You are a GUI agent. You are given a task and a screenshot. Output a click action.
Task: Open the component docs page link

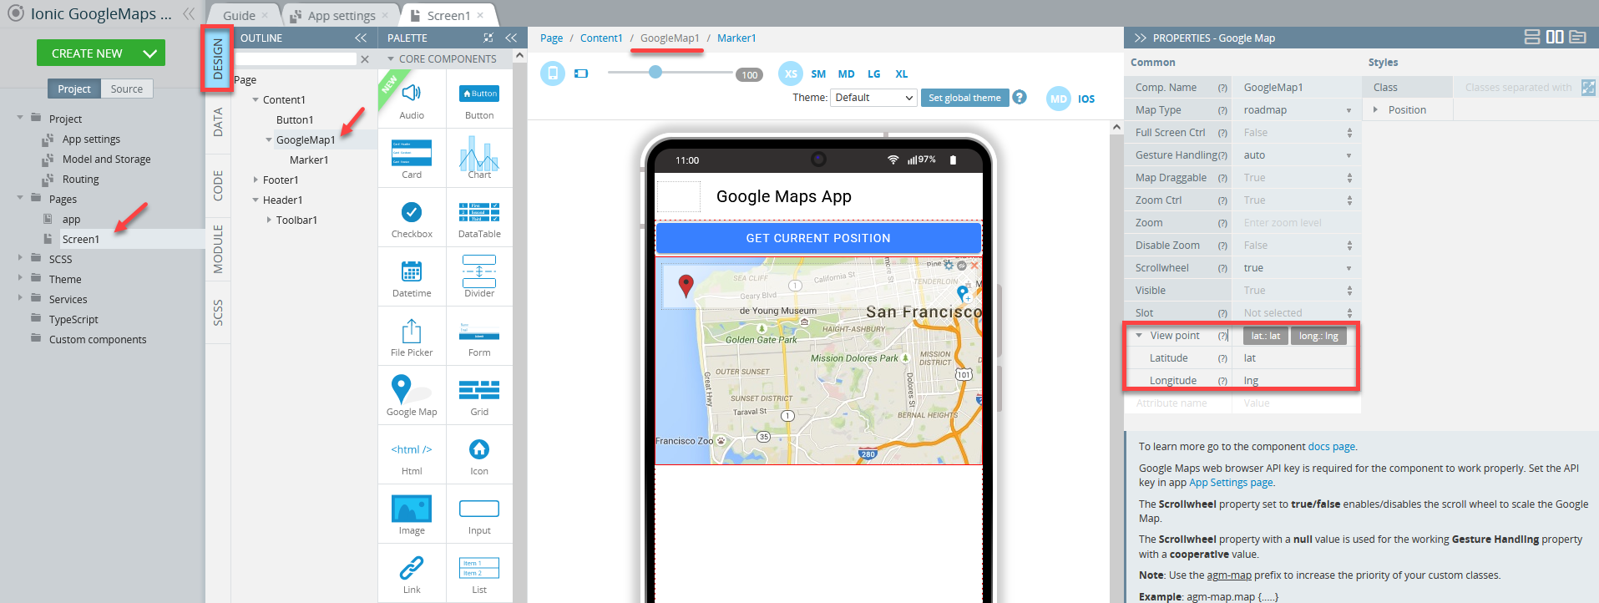(x=1331, y=447)
